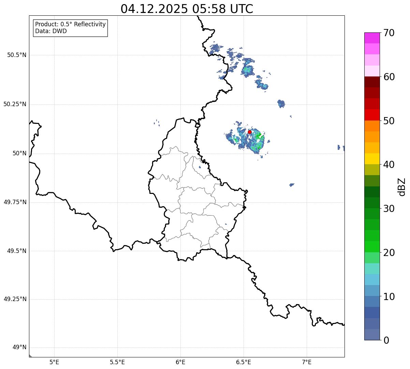Click the title 04.12.2025 05:58 UTC
Viewport: 410px width, 369px height.
click(187, 9)
